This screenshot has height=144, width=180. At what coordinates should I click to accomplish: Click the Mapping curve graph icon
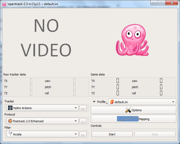(x=128, y=119)
